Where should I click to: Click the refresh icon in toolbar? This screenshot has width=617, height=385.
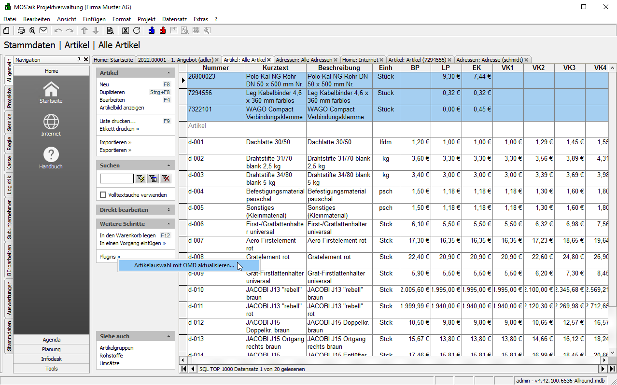pos(137,30)
